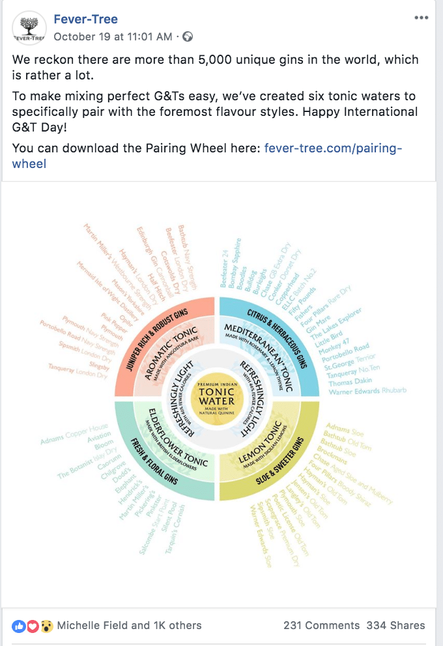Screen dimensions: 443x646
Task: Open the three-dot post options menu
Action: pos(421,18)
